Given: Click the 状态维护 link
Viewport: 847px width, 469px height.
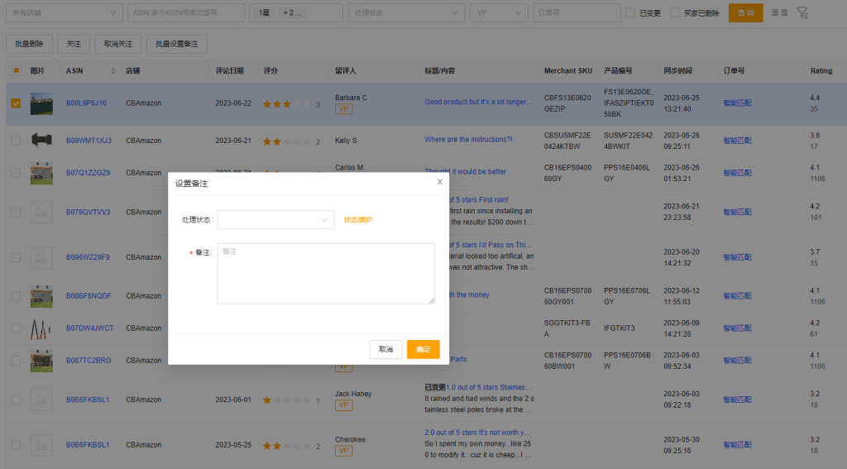Looking at the screenshot, I should coord(358,220).
